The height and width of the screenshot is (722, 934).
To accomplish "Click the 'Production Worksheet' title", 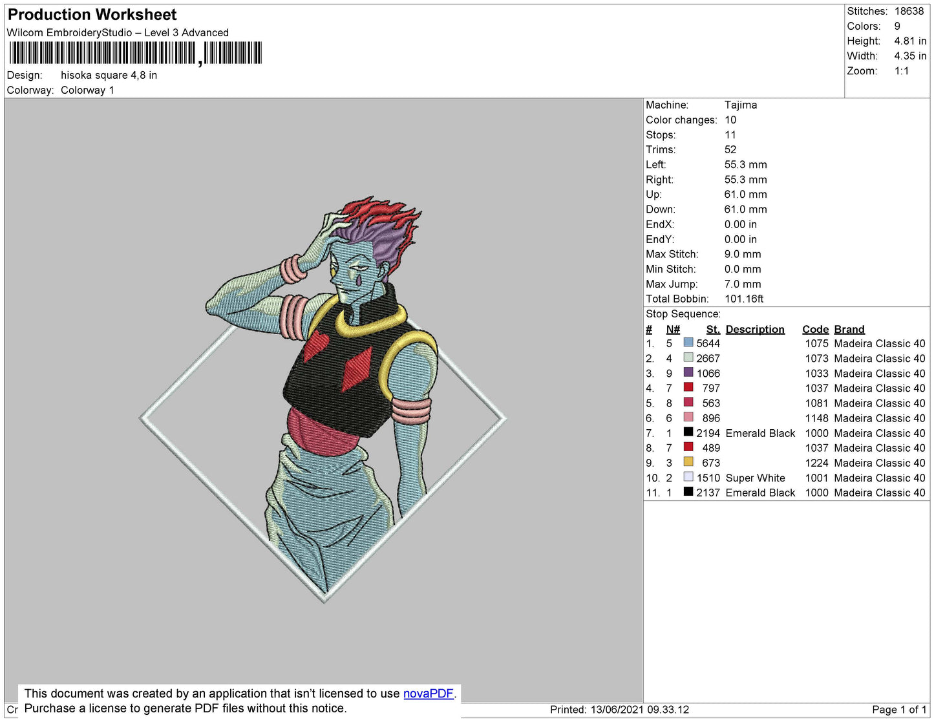I will 92,15.
